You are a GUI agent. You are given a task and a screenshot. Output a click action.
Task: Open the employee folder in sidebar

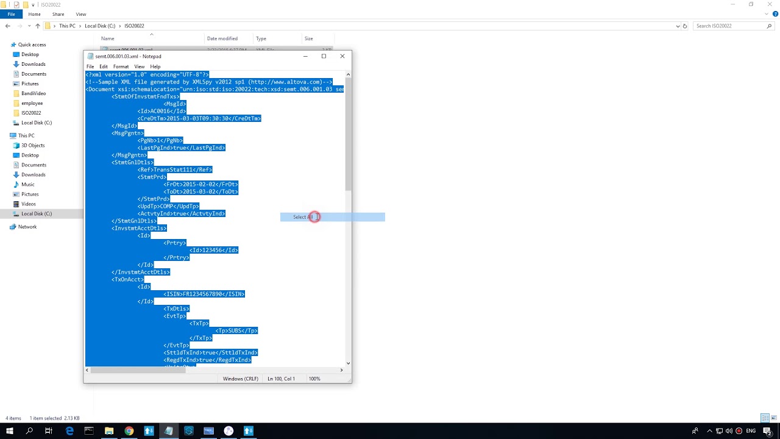[x=32, y=103]
